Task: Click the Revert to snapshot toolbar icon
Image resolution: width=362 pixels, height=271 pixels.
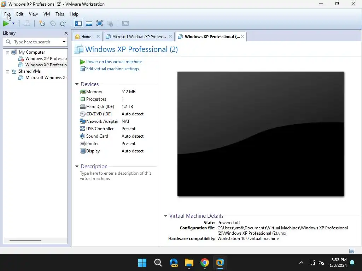Action: click(x=53, y=23)
